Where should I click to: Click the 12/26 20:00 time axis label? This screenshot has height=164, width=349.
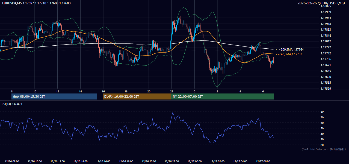pyautogui.click(x=149, y=162)
